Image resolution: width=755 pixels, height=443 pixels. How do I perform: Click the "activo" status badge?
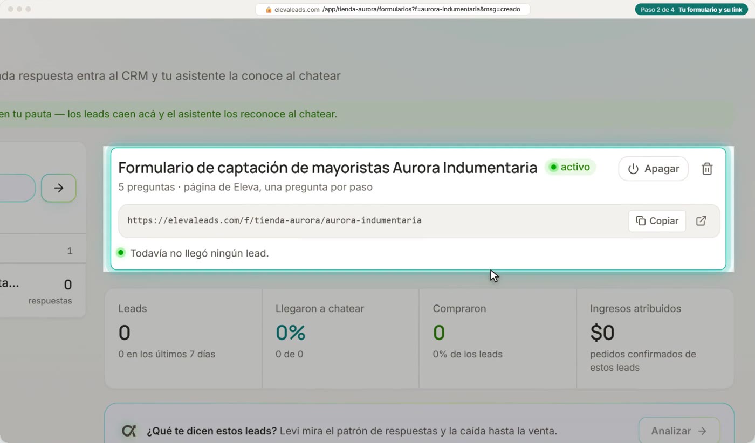point(570,167)
